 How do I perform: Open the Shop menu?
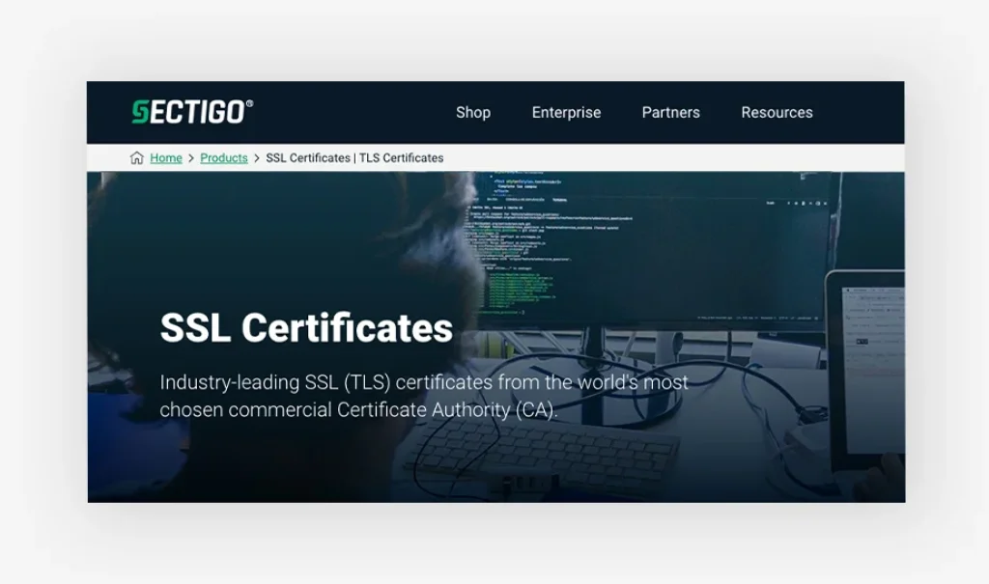point(473,112)
